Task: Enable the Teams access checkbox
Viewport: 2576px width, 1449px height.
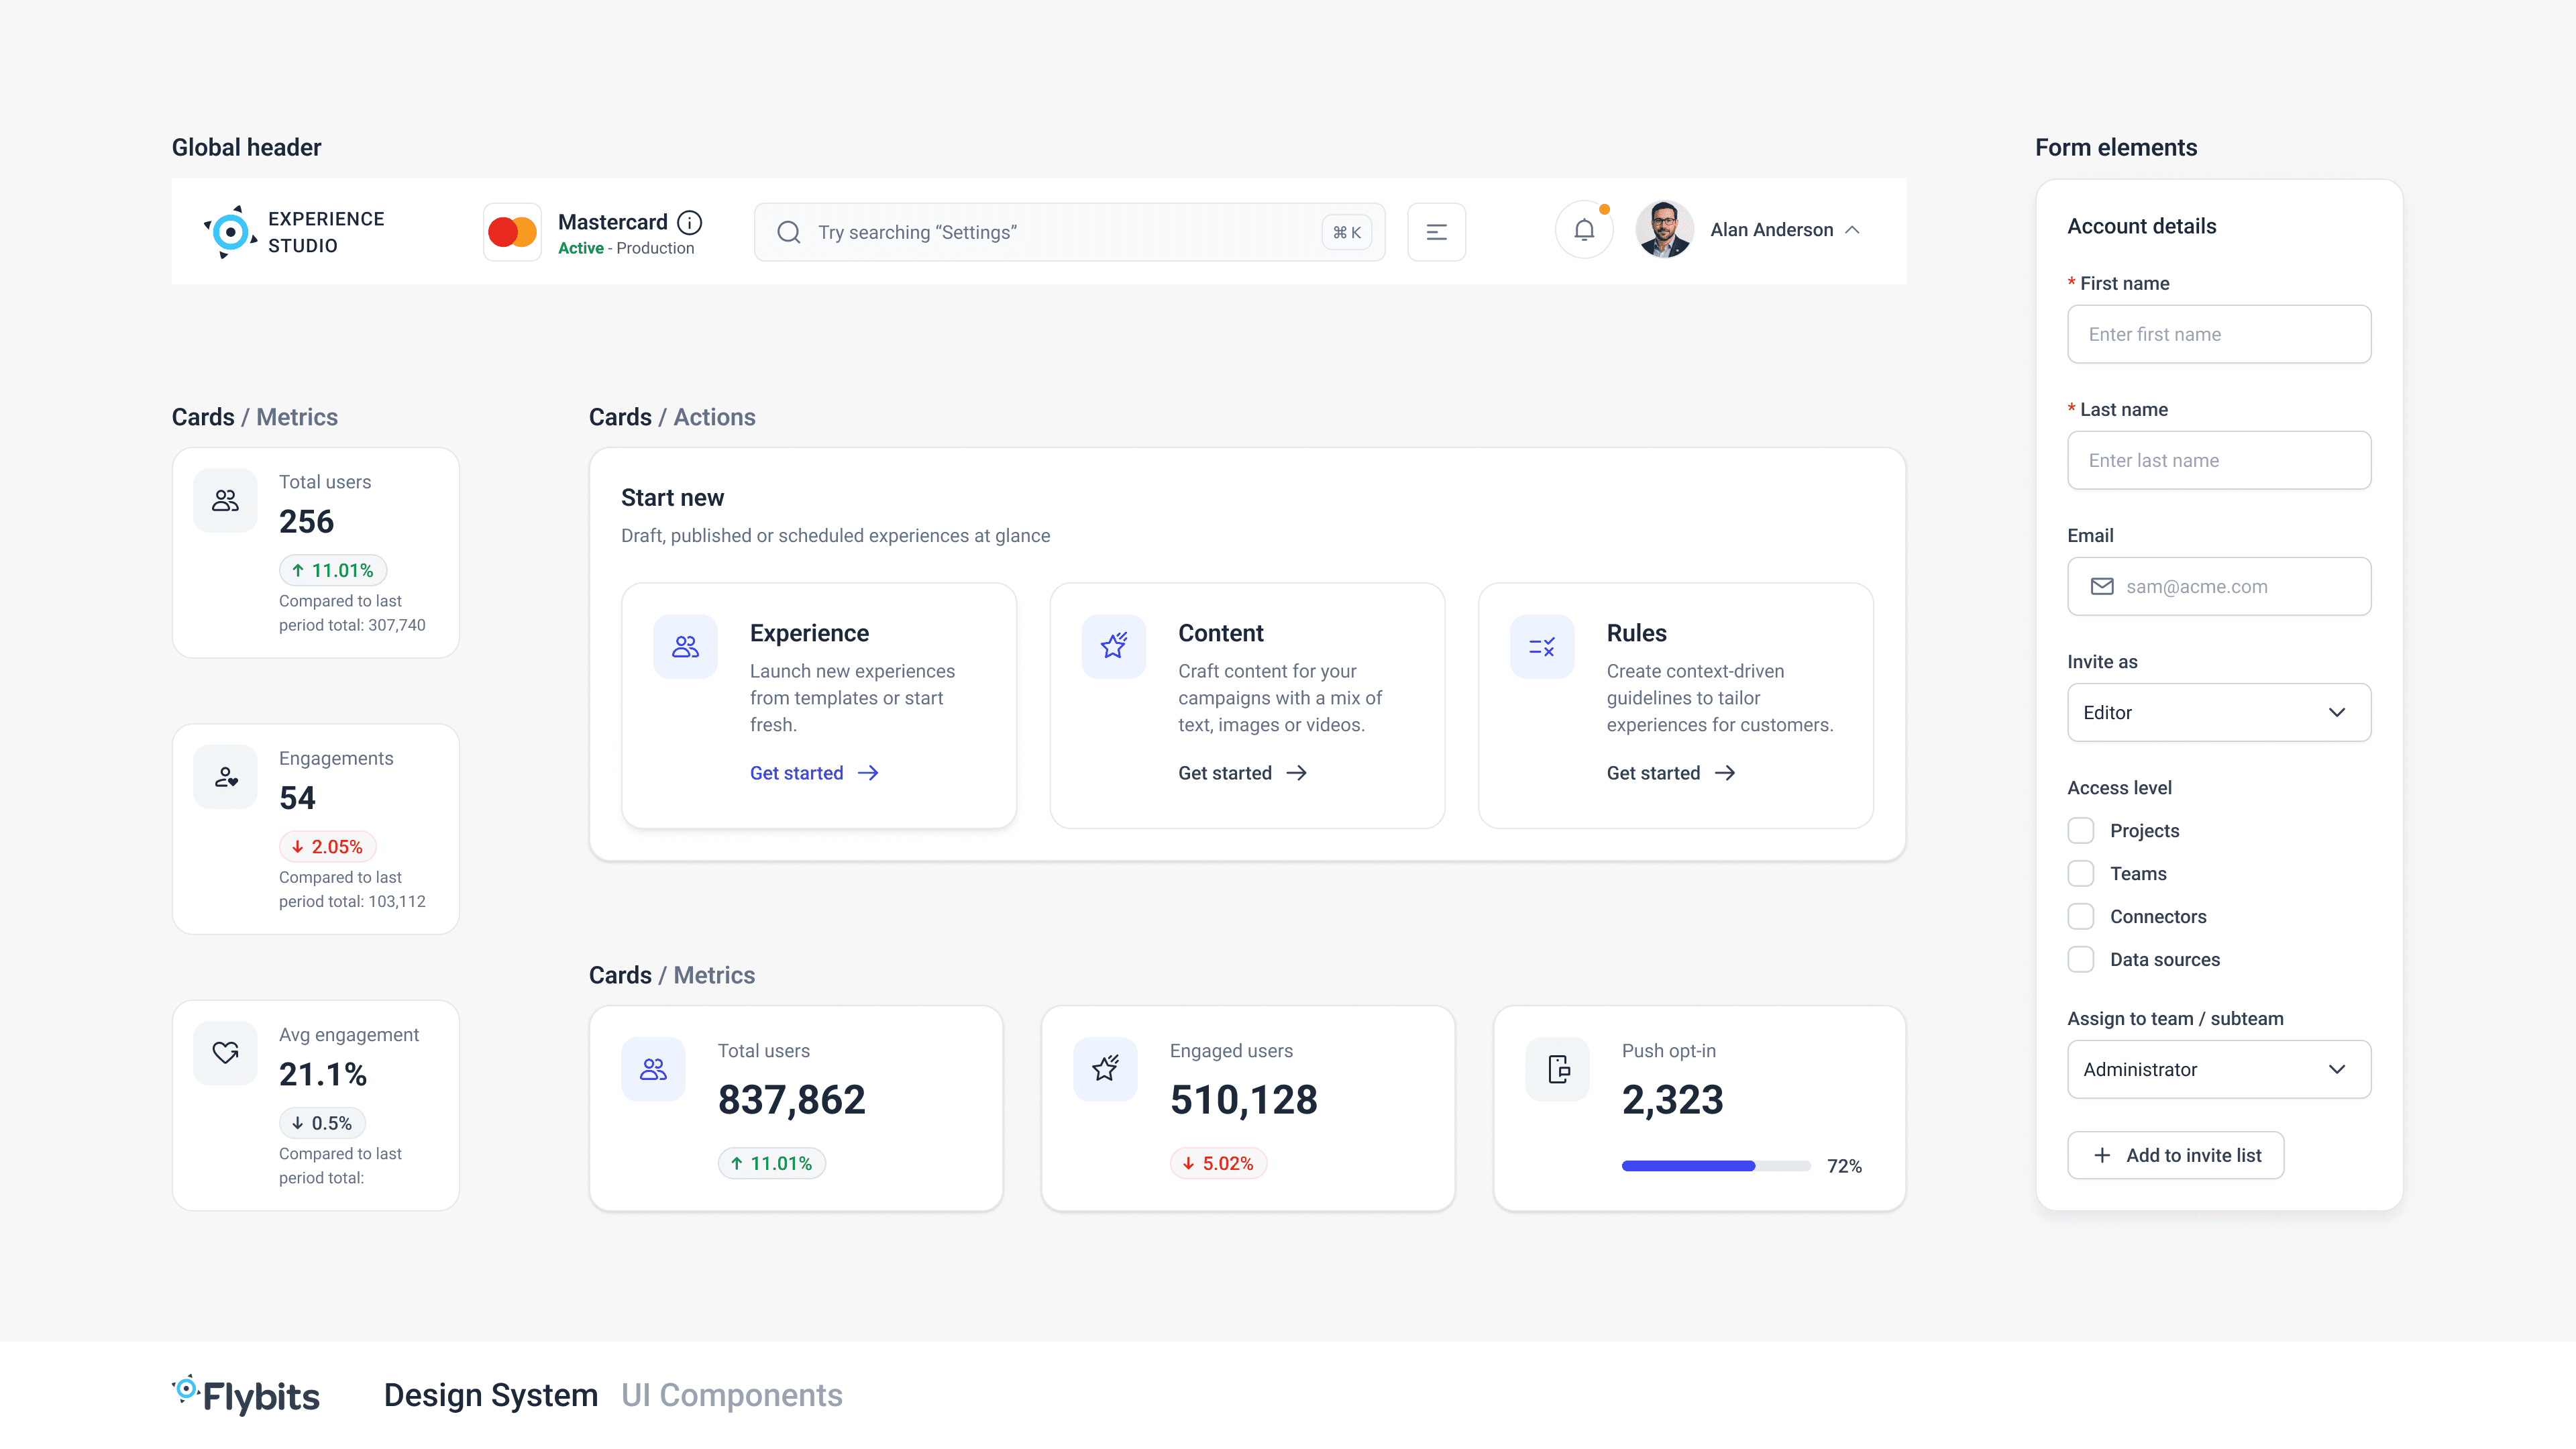Action: [2081, 874]
